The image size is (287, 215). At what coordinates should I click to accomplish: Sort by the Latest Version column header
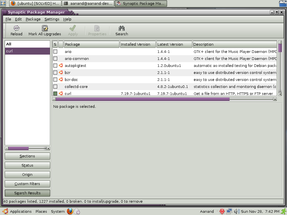[x=174, y=44]
